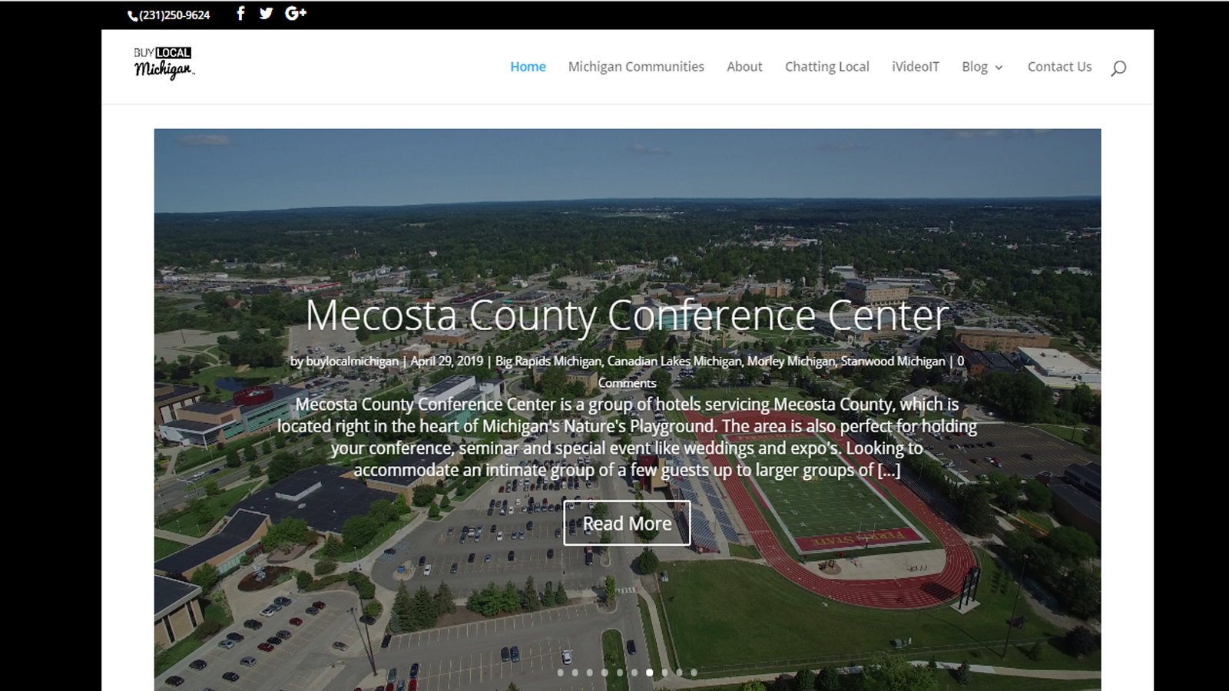This screenshot has height=691, width=1229.
Task: Expand the Blog dropdown menu
Action: click(982, 67)
